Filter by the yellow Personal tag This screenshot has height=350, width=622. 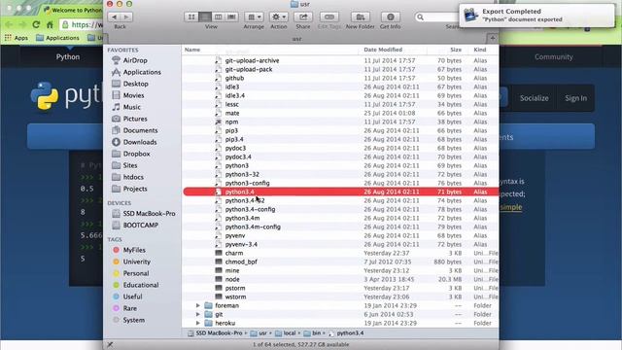tap(136, 273)
